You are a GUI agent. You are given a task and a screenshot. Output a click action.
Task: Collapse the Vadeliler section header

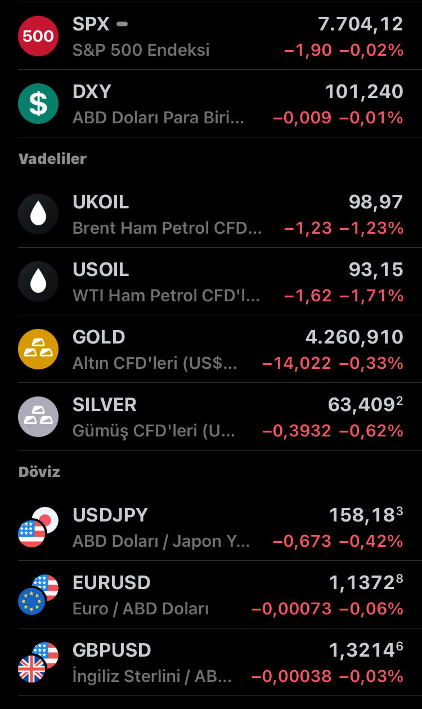click(x=52, y=159)
